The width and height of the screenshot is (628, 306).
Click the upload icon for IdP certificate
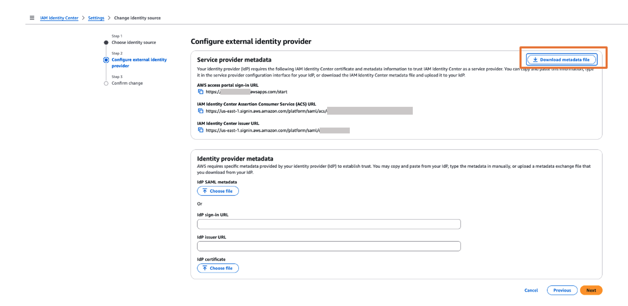point(205,268)
